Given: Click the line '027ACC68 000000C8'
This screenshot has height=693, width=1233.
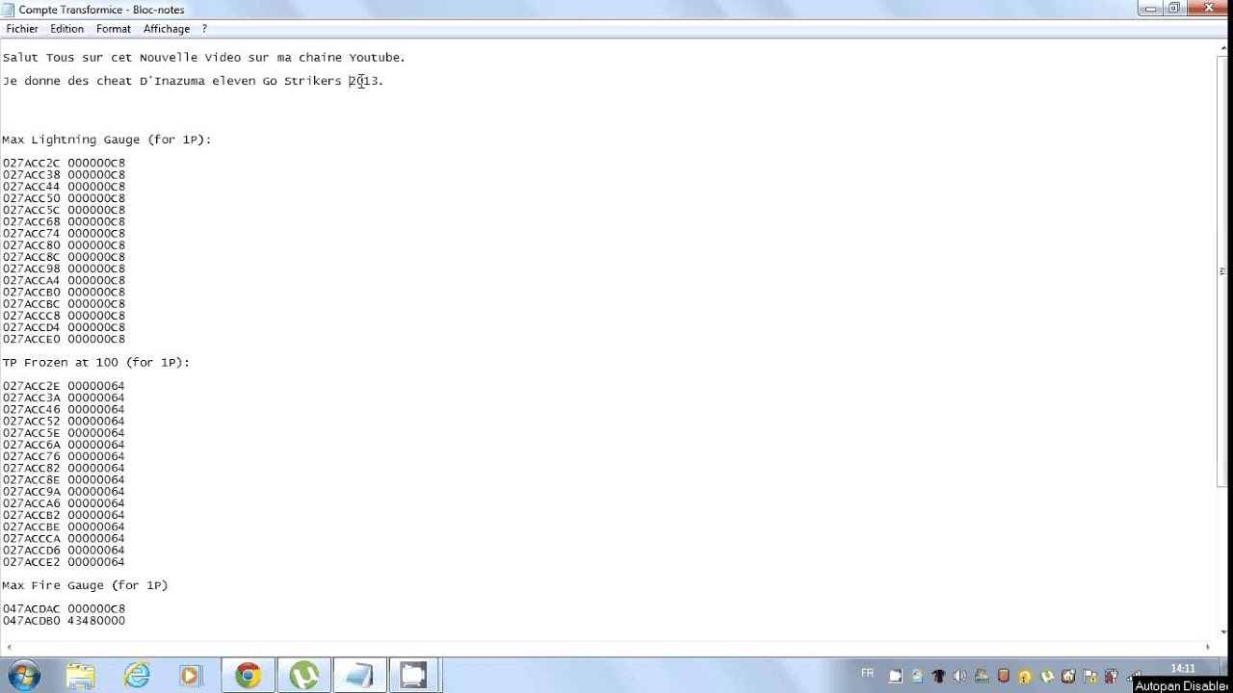Looking at the screenshot, I should pos(64,222).
